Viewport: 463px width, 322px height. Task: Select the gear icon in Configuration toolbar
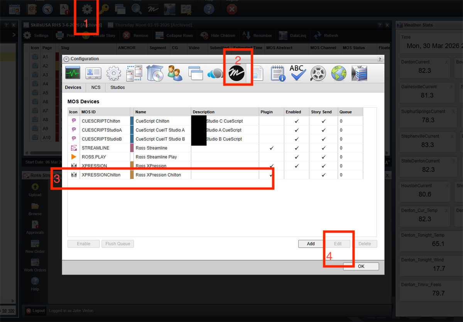(113, 73)
